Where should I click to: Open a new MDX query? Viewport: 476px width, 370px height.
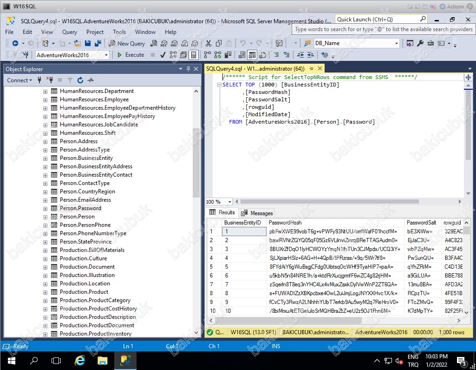164,43
